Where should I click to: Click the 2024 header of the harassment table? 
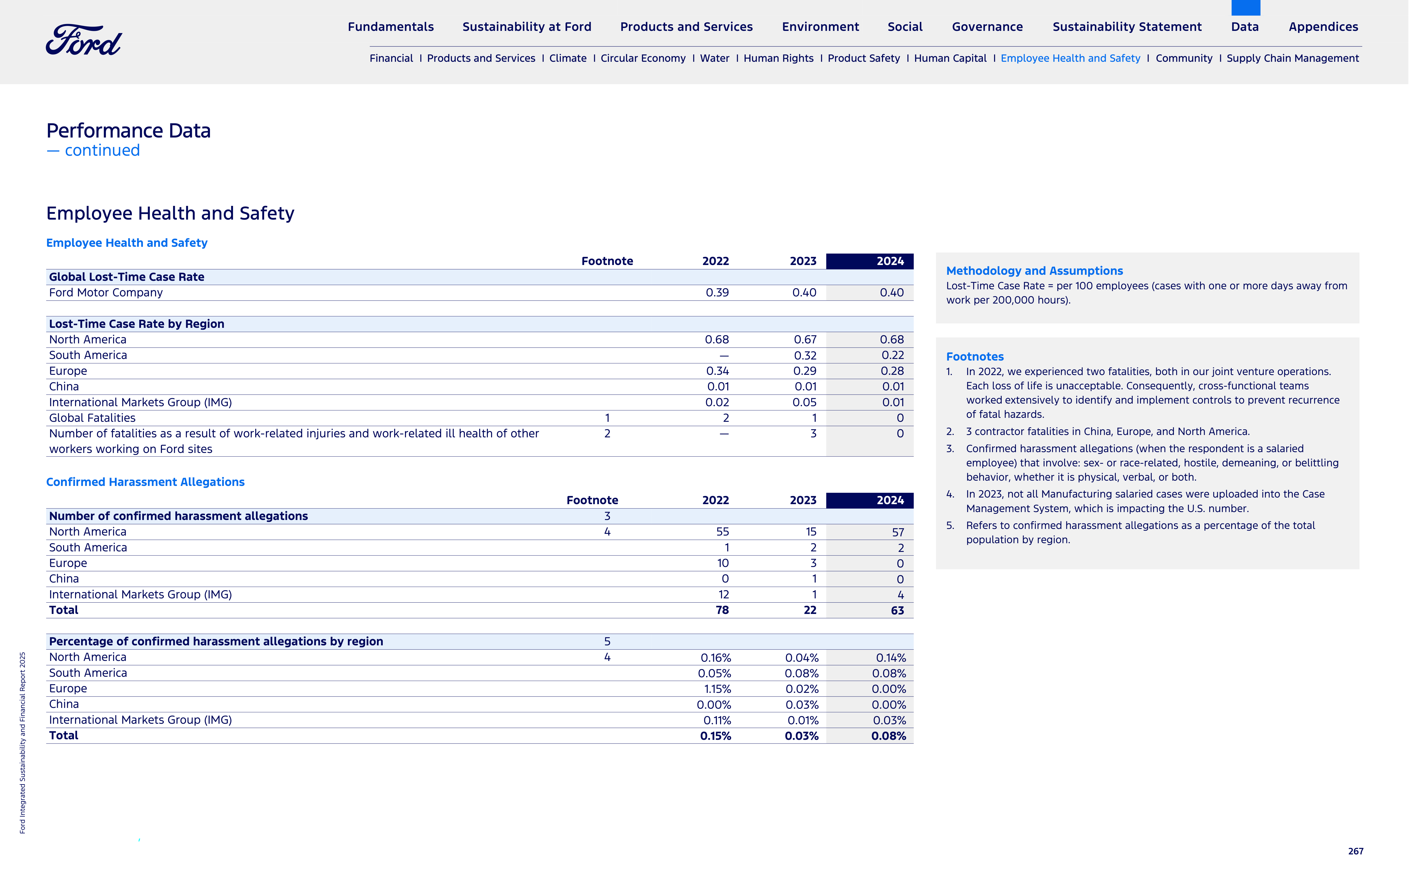click(x=870, y=500)
